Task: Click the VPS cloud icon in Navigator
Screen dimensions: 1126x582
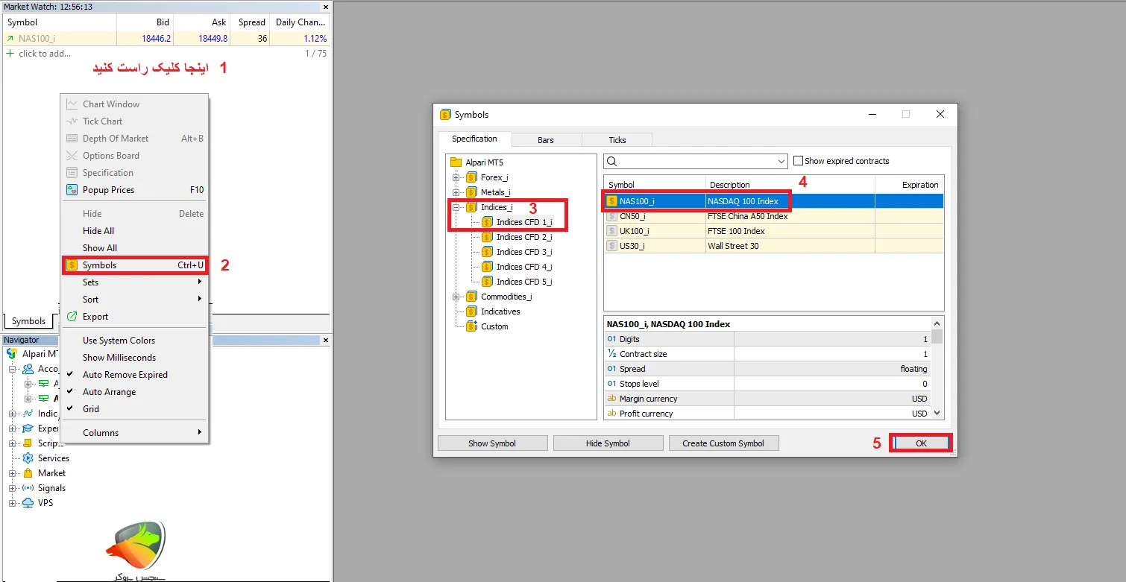Action: [x=28, y=503]
